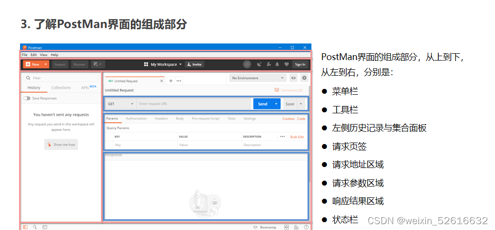Open the wrench settings icon

point(268,64)
